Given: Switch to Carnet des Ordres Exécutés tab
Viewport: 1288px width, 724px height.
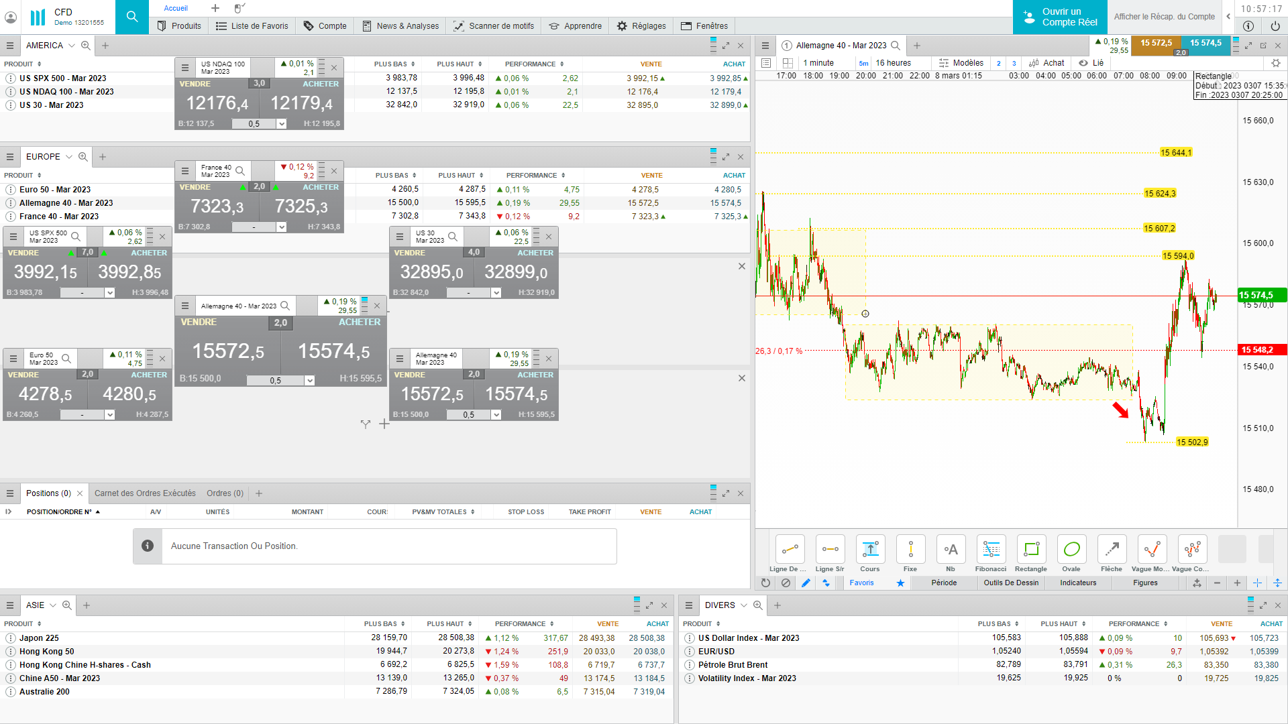Looking at the screenshot, I should (x=145, y=493).
